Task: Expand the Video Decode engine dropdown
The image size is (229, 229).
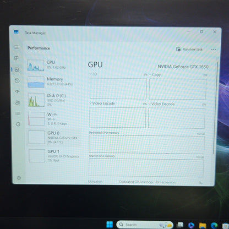Action: coord(161,104)
